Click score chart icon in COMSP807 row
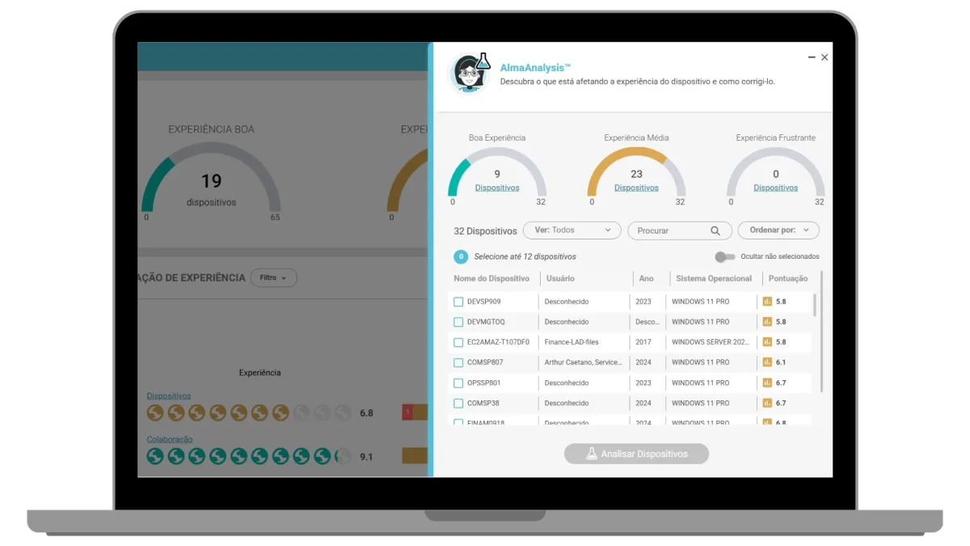 coord(767,362)
